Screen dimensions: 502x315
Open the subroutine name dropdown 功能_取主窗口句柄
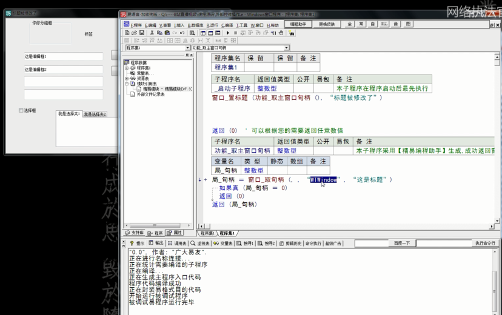pos(287,48)
